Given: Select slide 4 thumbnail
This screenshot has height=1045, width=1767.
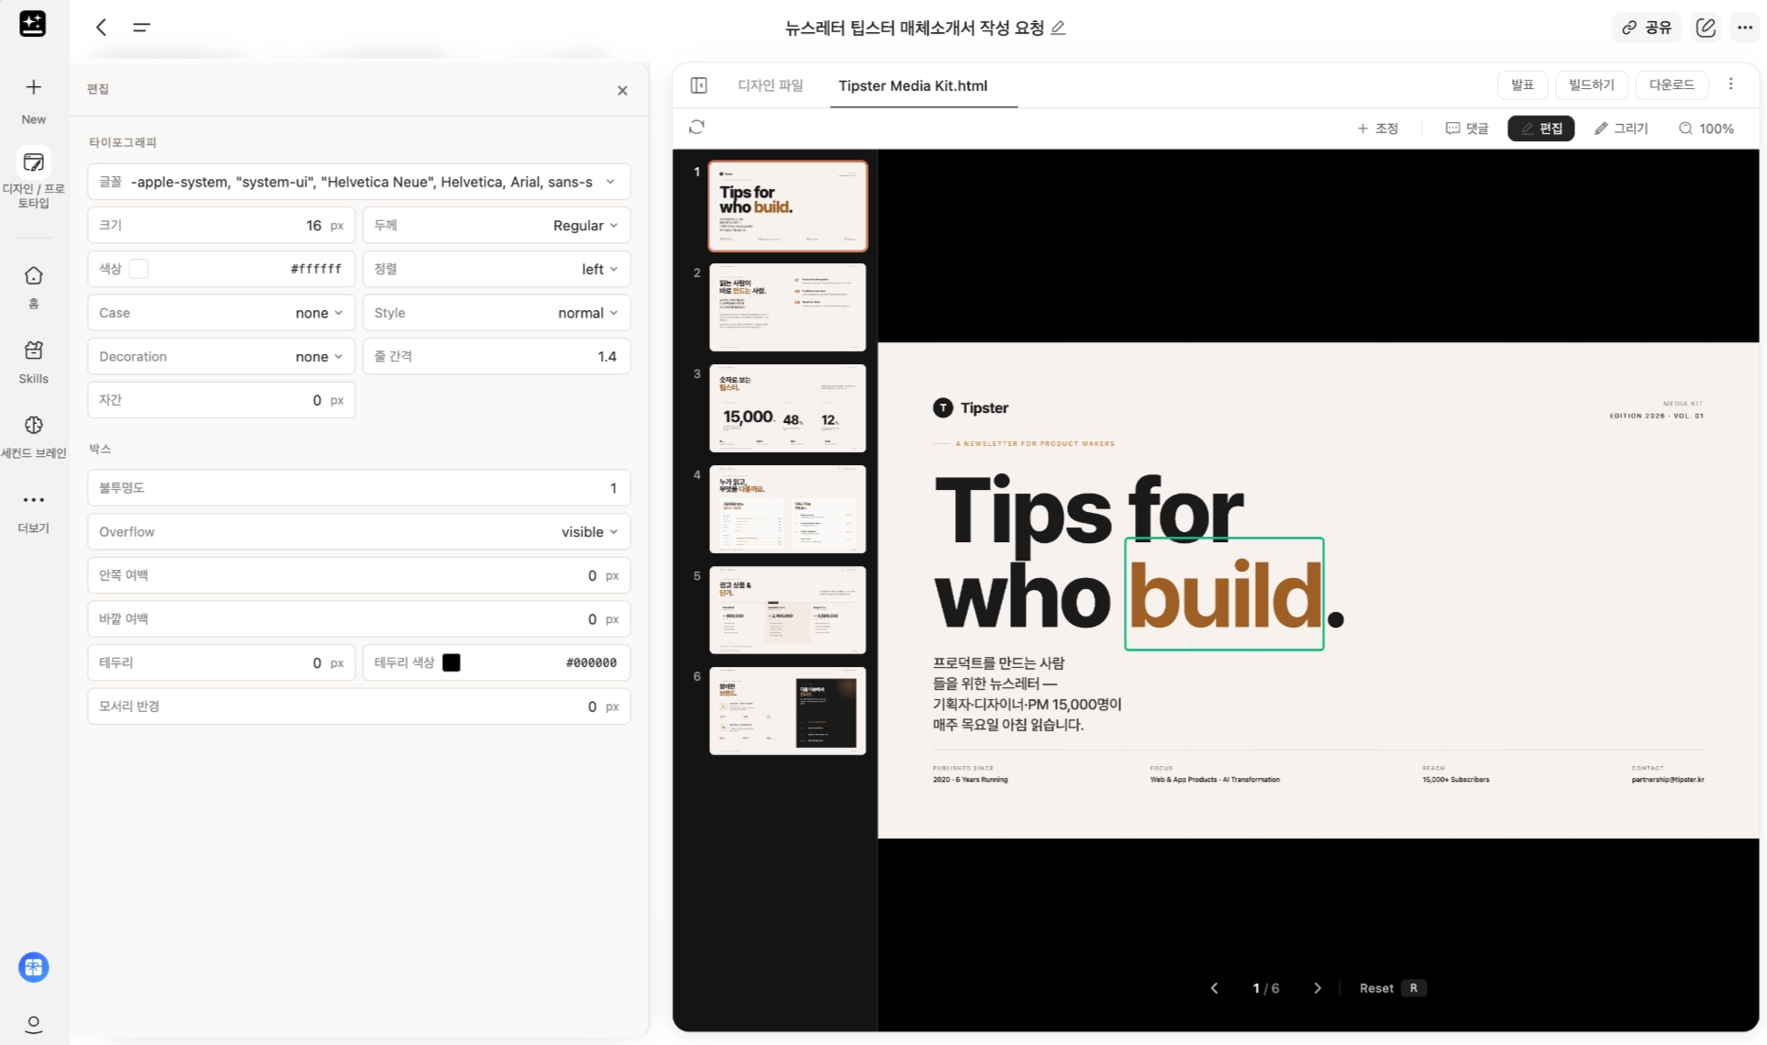Looking at the screenshot, I should (787, 509).
